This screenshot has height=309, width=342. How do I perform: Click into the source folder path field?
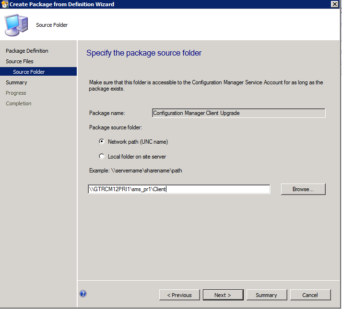(x=179, y=189)
